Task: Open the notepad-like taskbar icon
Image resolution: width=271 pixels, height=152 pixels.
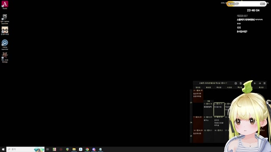Action: coord(100,149)
